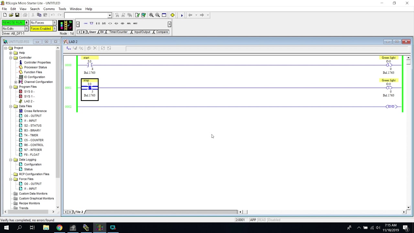Zoom out on the ladder view

(158, 15)
